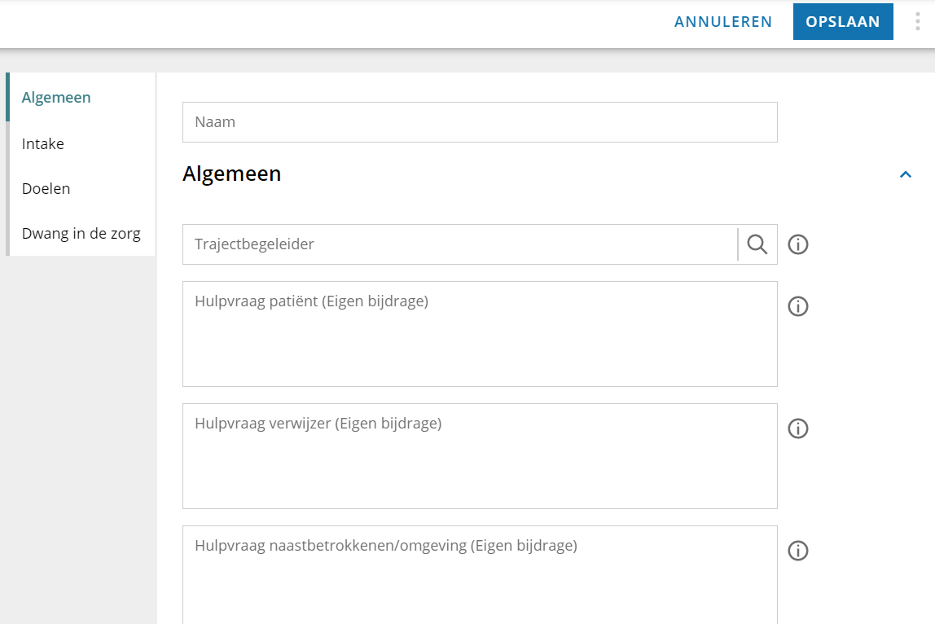Click the Annuleren button
This screenshot has width=935, height=624.
pyautogui.click(x=723, y=21)
